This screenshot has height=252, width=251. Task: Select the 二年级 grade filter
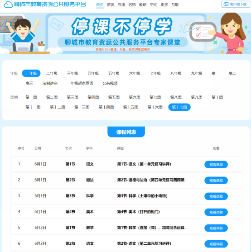tap(52, 73)
